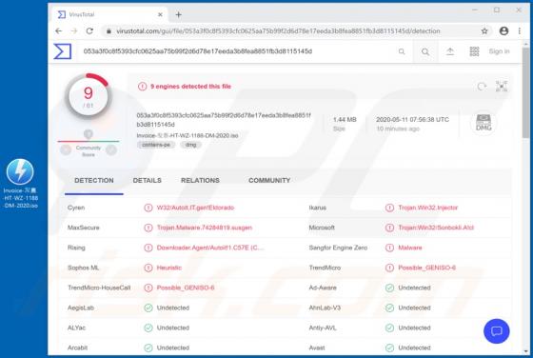533x358 pixels.
Task: Bookmark this page with the star icon
Action: [x=484, y=30]
